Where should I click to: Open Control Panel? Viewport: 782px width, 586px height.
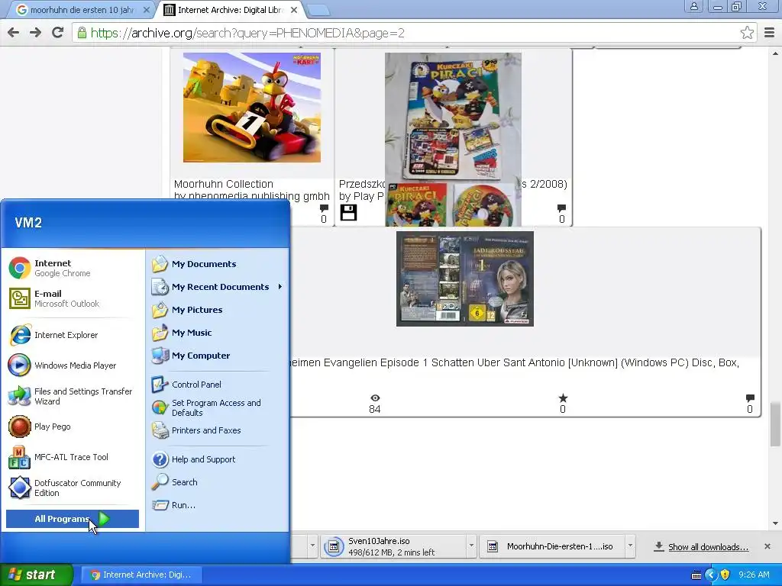[218, 385]
